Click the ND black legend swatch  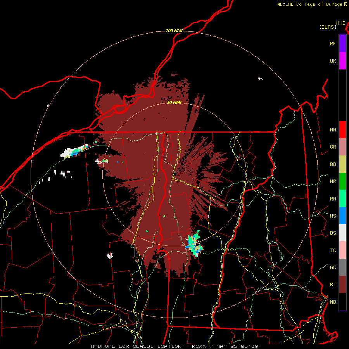click(342, 302)
